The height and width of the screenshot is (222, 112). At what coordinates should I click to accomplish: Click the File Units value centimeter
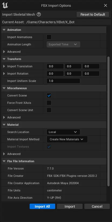tap(54, 190)
